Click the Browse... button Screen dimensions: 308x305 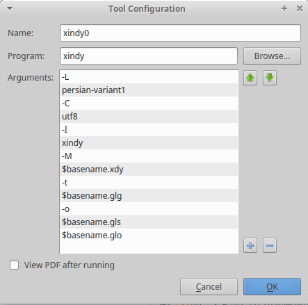tap(272, 56)
